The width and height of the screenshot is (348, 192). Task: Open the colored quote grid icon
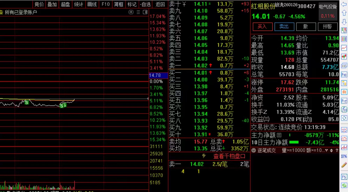point(344,39)
